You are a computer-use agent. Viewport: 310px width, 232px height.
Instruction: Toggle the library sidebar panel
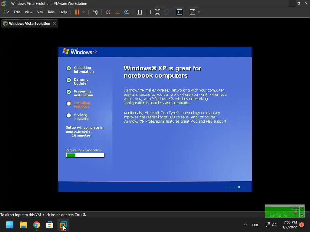139,12
